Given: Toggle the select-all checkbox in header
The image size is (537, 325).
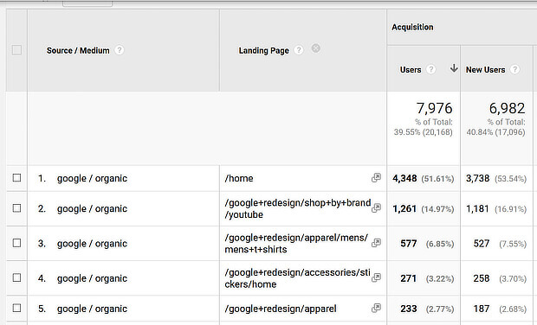Looking at the screenshot, I should (x=16, y=50).
